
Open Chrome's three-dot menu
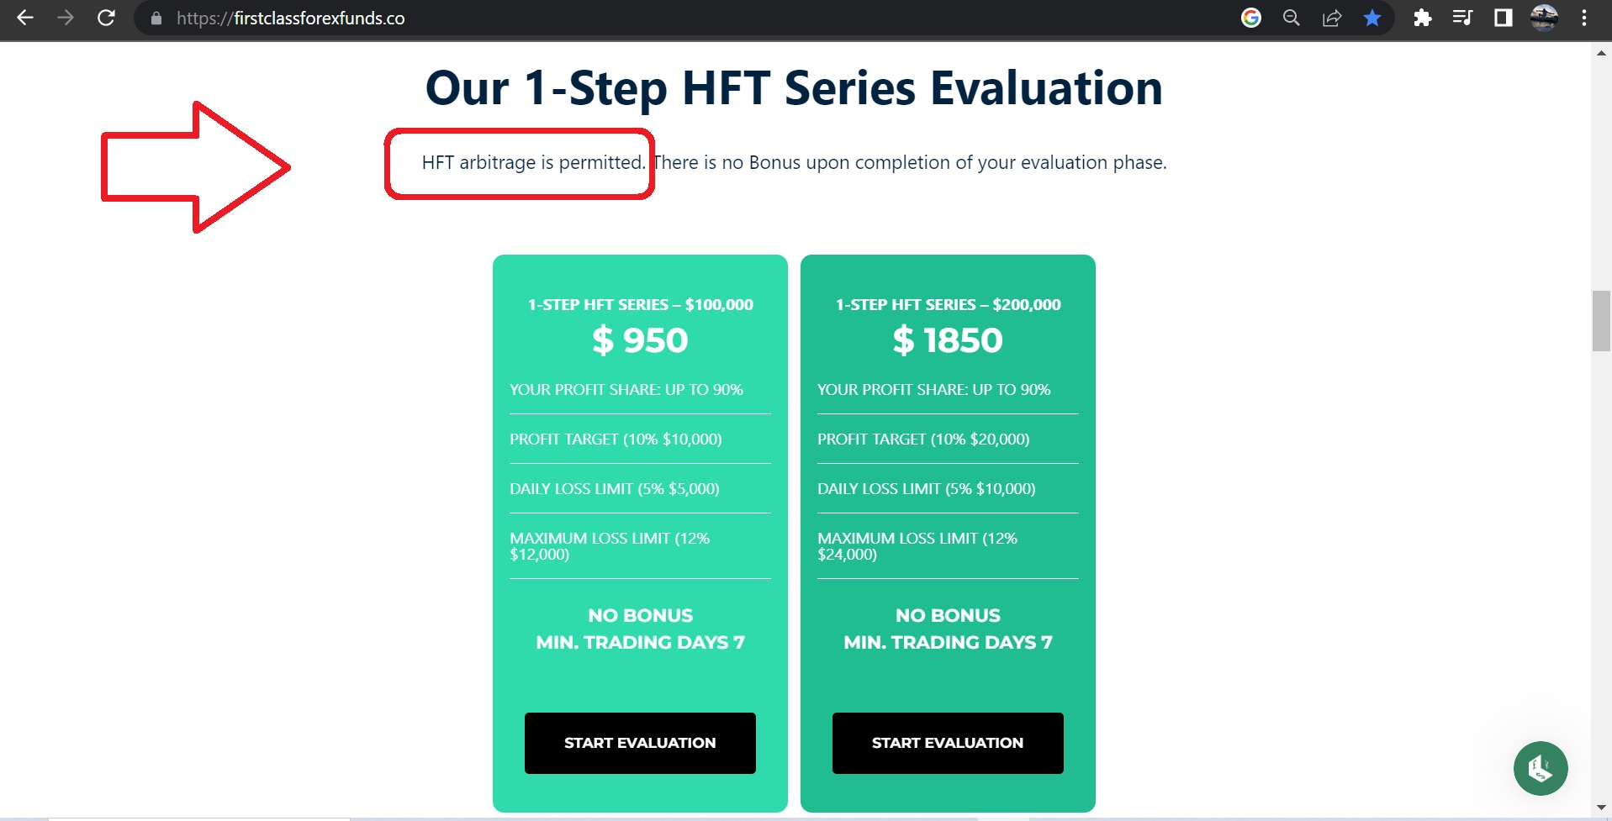pyautogui.click(x=1584, y=18)
